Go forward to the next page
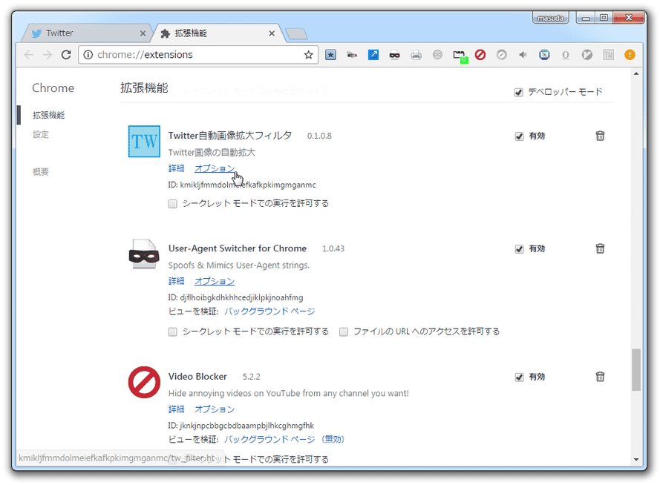660x485 pixels. [48, 55]
